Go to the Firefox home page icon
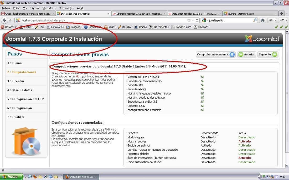Viewport: 289px width, 180px height. 262,20
